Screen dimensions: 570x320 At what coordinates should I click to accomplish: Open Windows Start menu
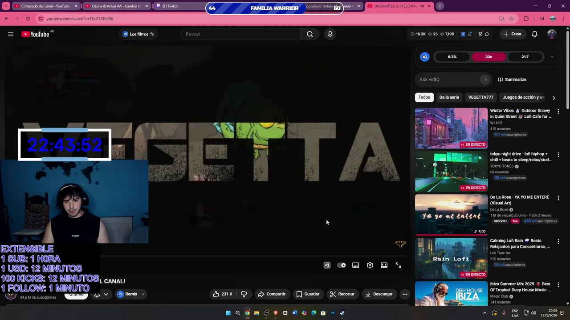click(228, 313)
